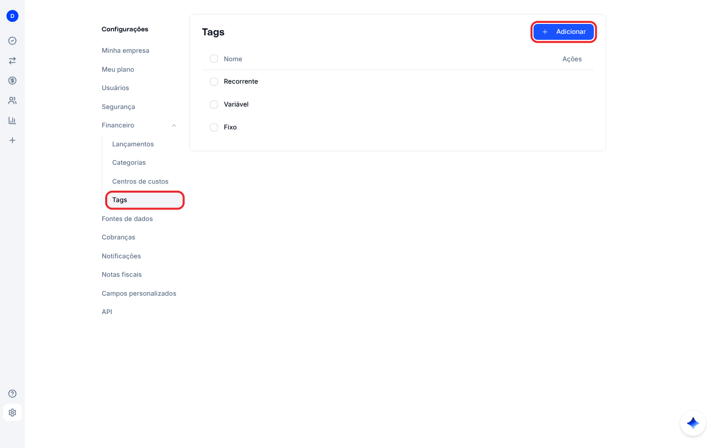Open the checkmark circle sidebar icon
The width and height of the screenshot is (718, 448).
point(12,41)
